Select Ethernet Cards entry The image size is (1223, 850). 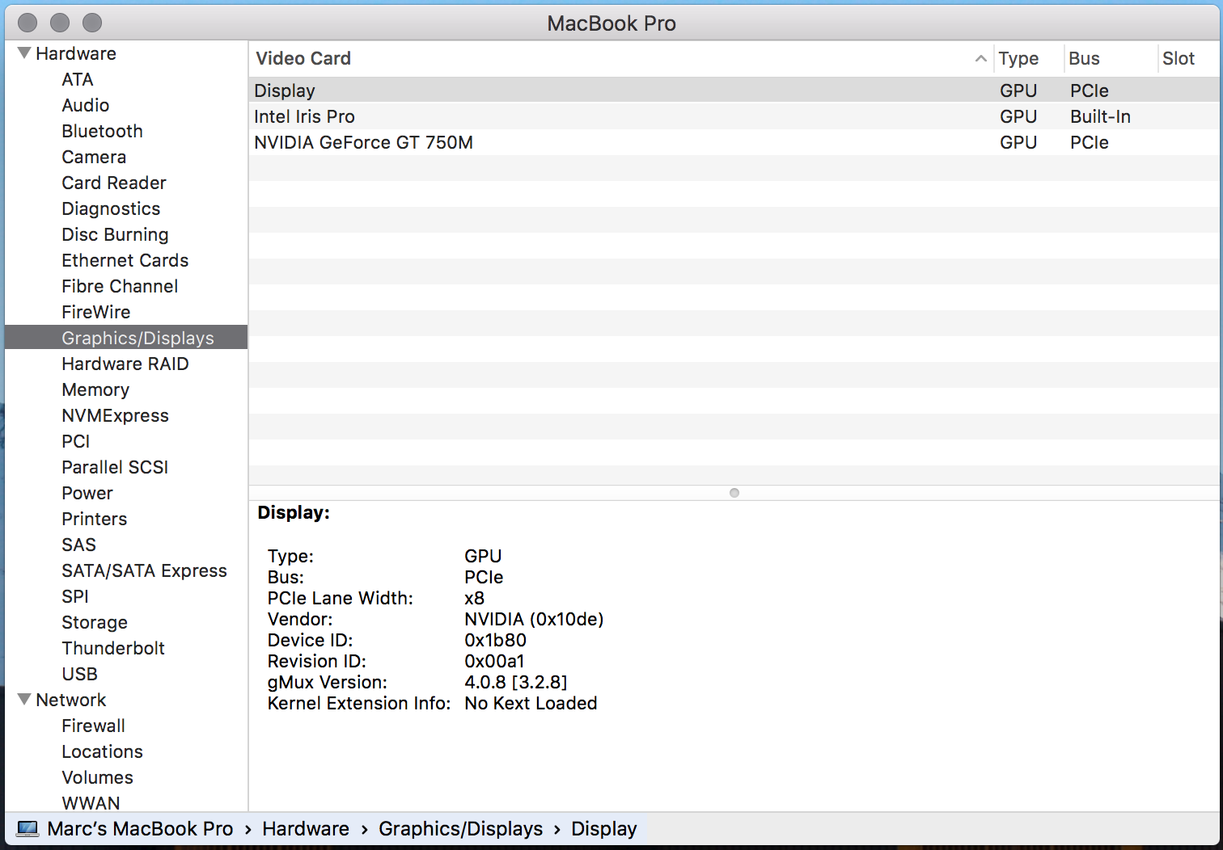click(x=125, y=260)
